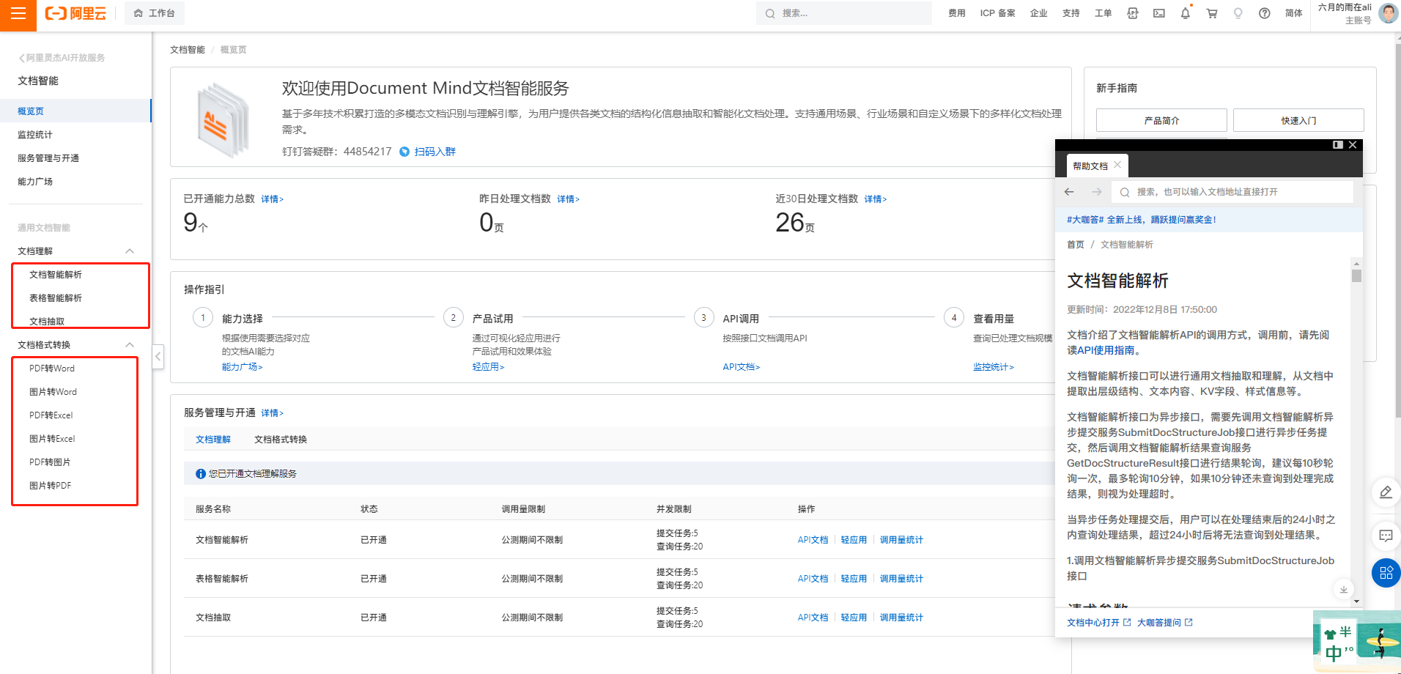The height and width of the screenshot is (674, 1401).
Task: Open 图片转Excel in sidebar
Action: tap(52, 439)
